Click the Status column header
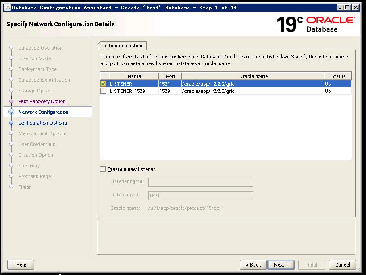Image resolution: width=366 pixels, height=275 pixels. click(338, 76)
